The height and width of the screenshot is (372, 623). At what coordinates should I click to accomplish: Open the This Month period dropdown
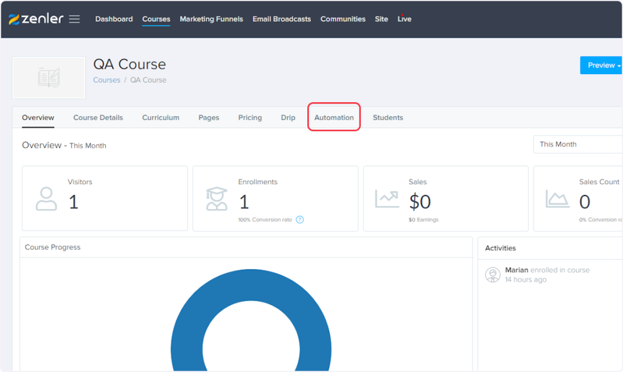point(578,145)
